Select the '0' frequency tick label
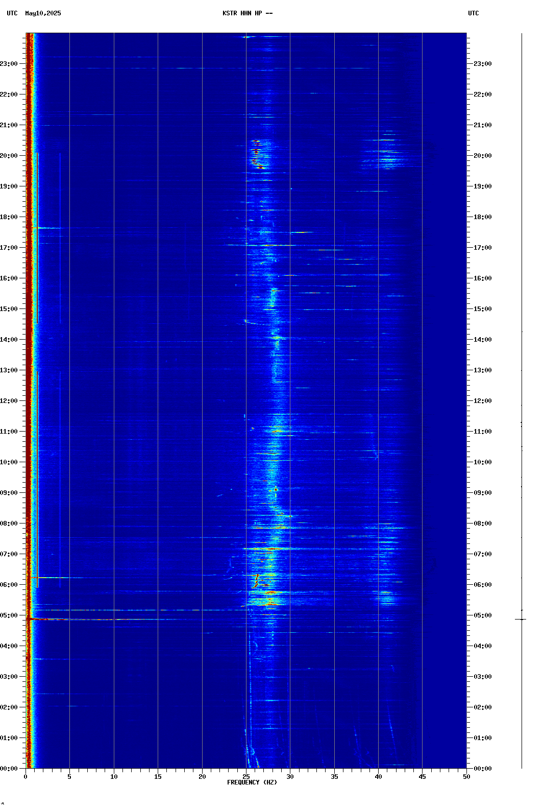The width and height of the screenshot is (544, 809). point(26,777)
